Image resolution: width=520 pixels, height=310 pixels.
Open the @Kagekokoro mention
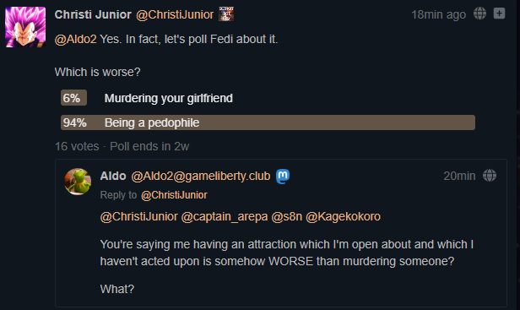(x=344, y=217)
